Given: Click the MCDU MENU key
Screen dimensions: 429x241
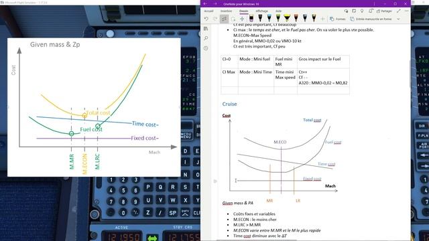Looking at the screenshot, I should [x=186, y=135].
